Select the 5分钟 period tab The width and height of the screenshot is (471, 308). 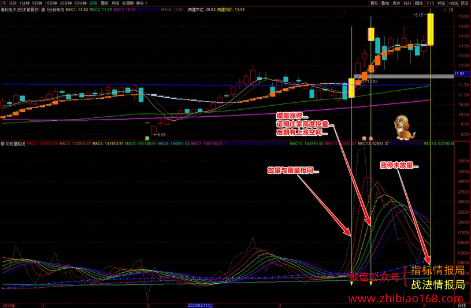point(37,3)
